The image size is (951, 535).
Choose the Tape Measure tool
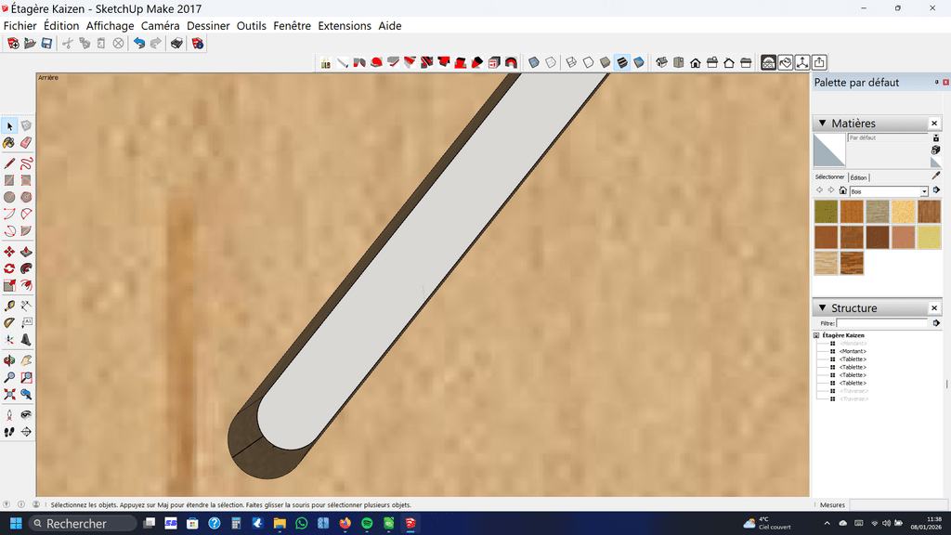(9, 306)
